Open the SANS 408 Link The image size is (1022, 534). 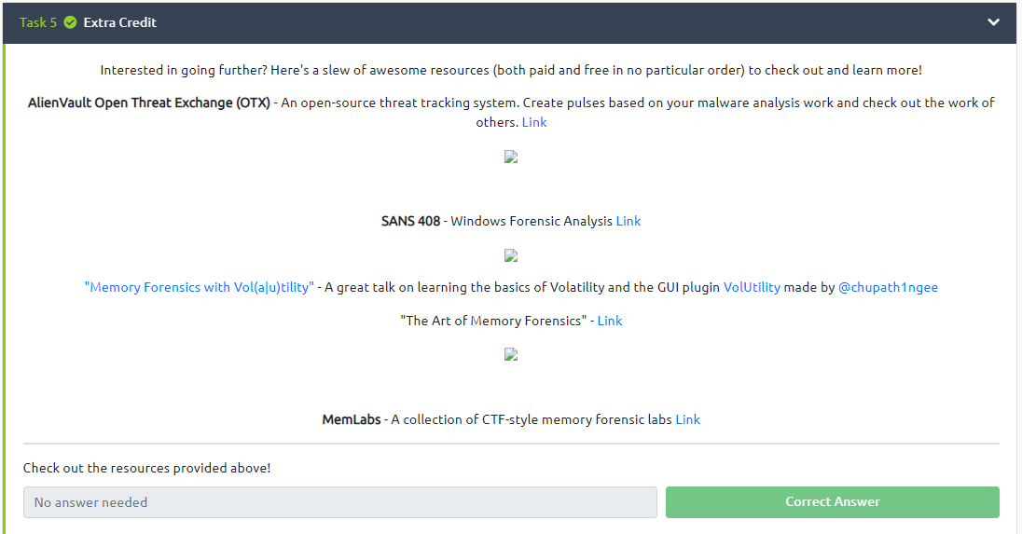tap(628, 221)
